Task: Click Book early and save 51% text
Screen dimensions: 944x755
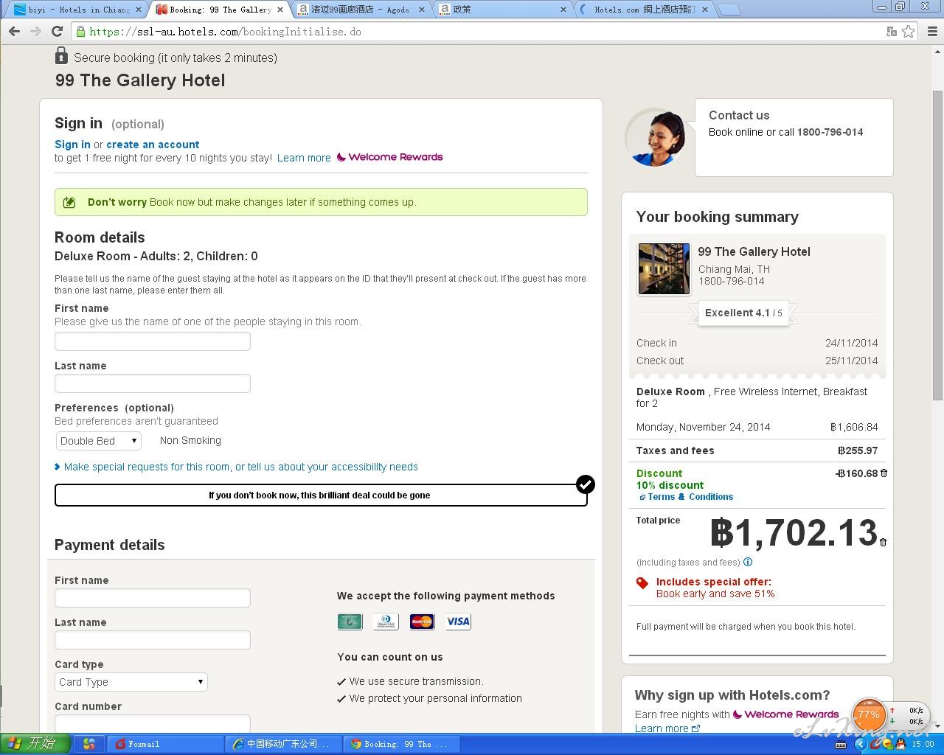Action: tap(715, 594)
